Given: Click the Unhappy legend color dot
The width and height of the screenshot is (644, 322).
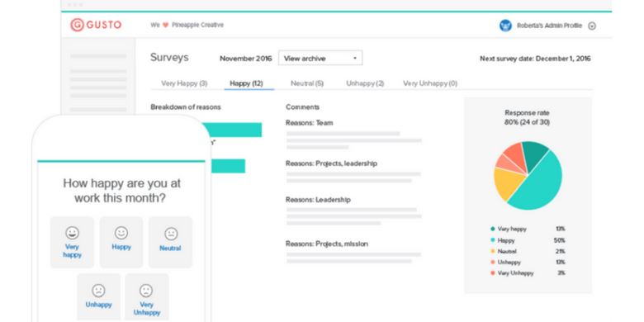Looking at the screenshot, I should coord(492,262).
